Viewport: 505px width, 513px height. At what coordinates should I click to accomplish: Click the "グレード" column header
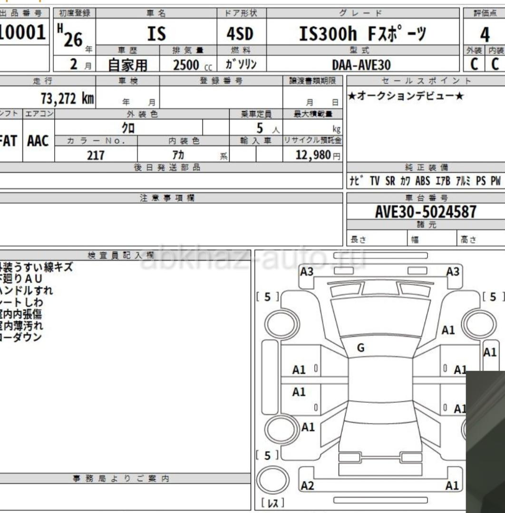[x=360, y=13]
